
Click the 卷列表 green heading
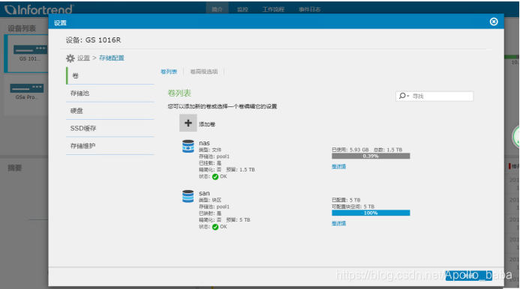(x=179, y=93)
